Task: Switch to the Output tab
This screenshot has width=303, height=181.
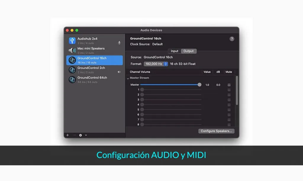Action: [x=188, y=51]
